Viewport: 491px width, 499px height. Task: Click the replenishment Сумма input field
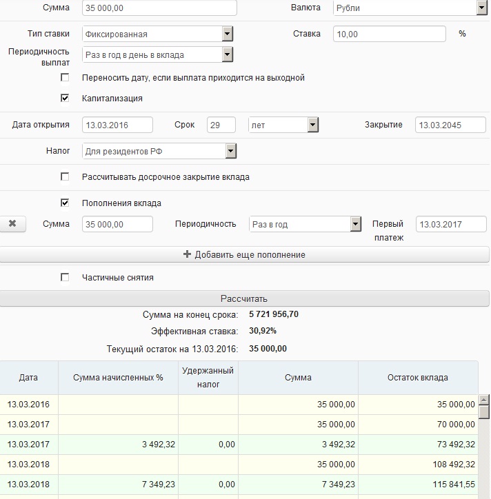[117, 224]
